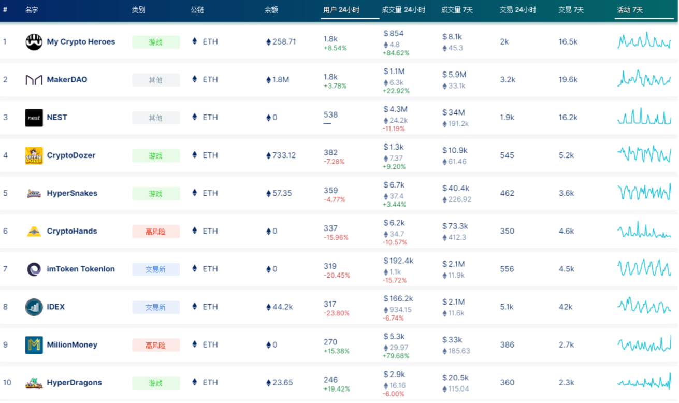Open the HyperDragons dapp link

point(74,383)
